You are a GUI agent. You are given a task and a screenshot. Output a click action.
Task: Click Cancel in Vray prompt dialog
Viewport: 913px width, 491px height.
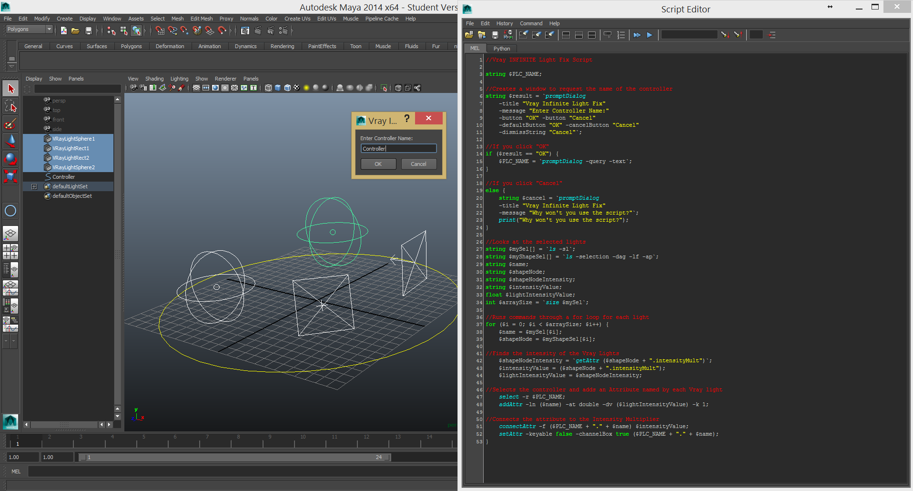pyautogui.click(x=419, y=164)
